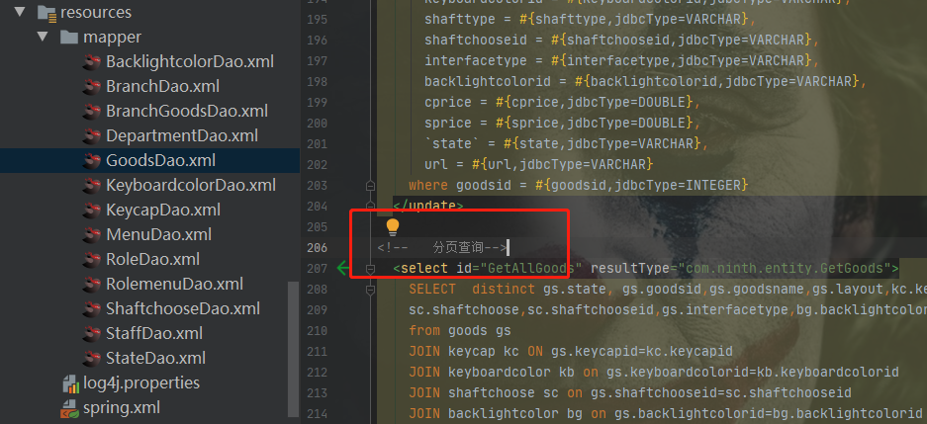Select DepartmentDao.xml in project tree
Viewport: 927px width, 424px height.
pos(182,135)
